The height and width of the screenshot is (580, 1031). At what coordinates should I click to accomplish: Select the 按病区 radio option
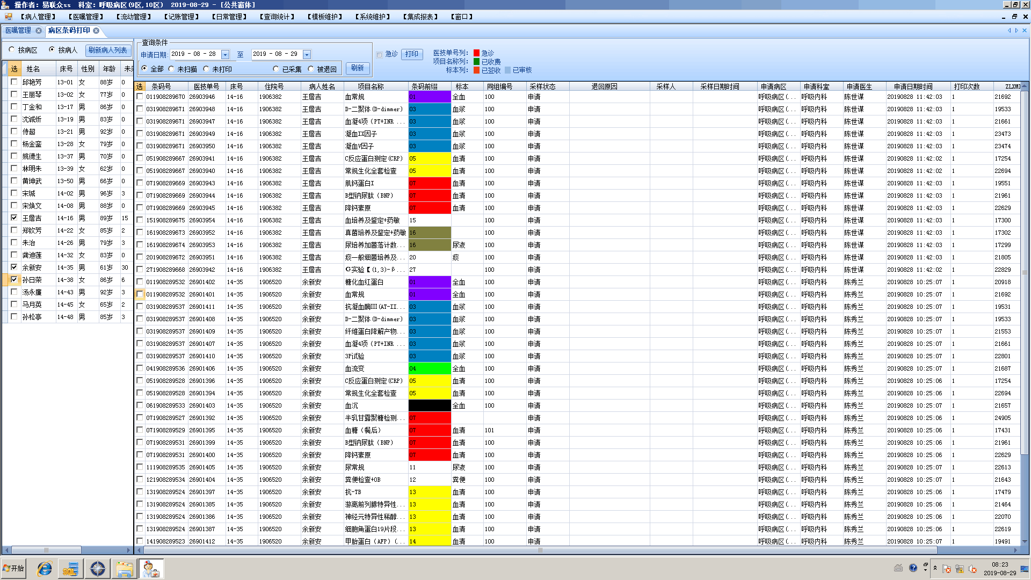point(12,49)
